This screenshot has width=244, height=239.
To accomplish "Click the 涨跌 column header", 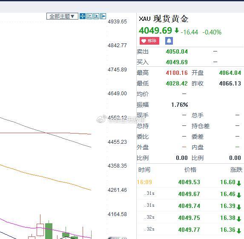I will tap(236, 170).
